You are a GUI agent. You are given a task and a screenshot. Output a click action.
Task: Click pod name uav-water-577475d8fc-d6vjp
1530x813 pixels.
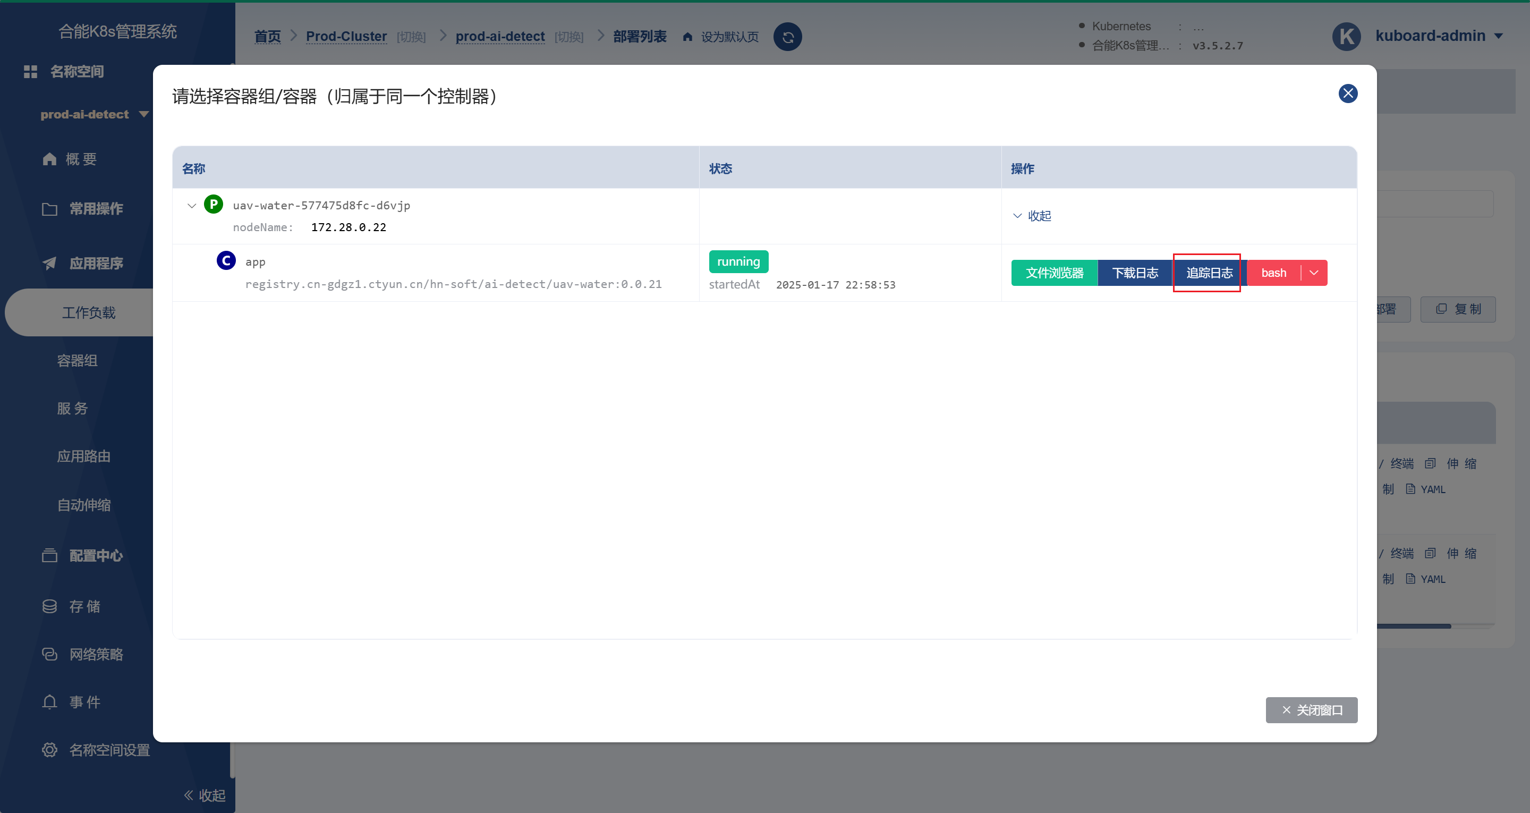[321, 206]
